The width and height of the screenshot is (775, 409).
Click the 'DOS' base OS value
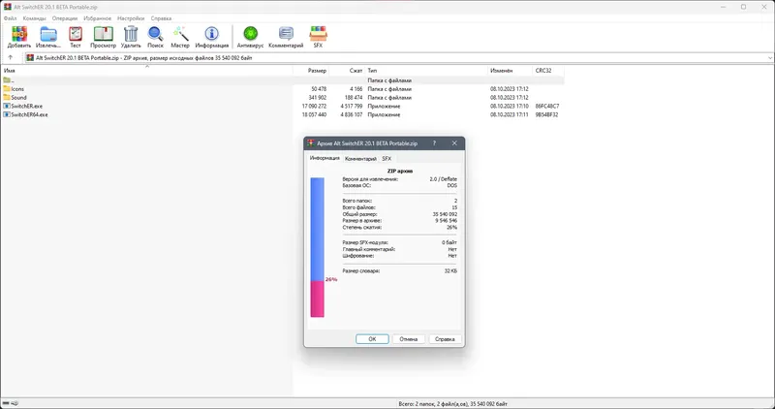coord(452,185)
